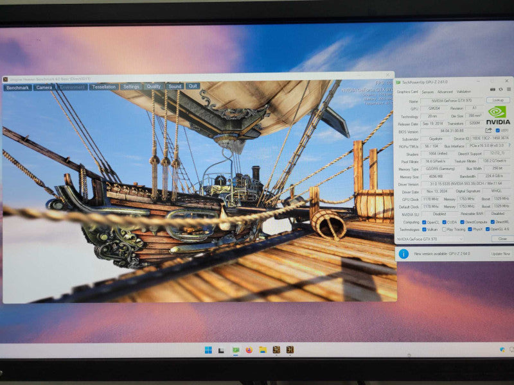Switch to GPU-Z Sensors tab
This screenshot has width=514, height=385.
[427, 92]
